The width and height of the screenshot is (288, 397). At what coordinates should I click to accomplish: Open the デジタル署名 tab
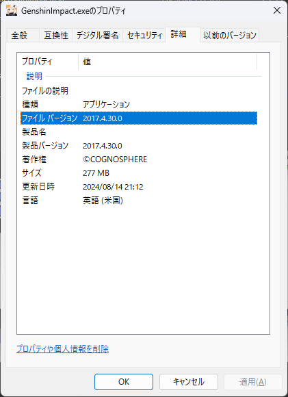coord(97,35)
